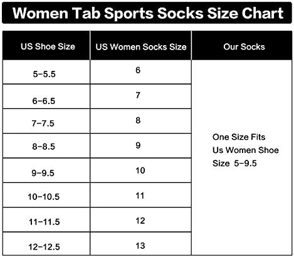294x257 pixels.
Task: Select socks size 11 cell
Action: tap(141, 195)
